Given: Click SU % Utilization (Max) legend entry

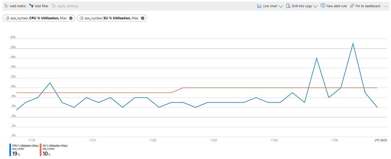Looking at the screenshot, I should 55,145.
